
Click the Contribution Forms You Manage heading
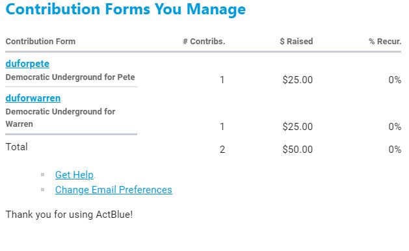point(125,9)
